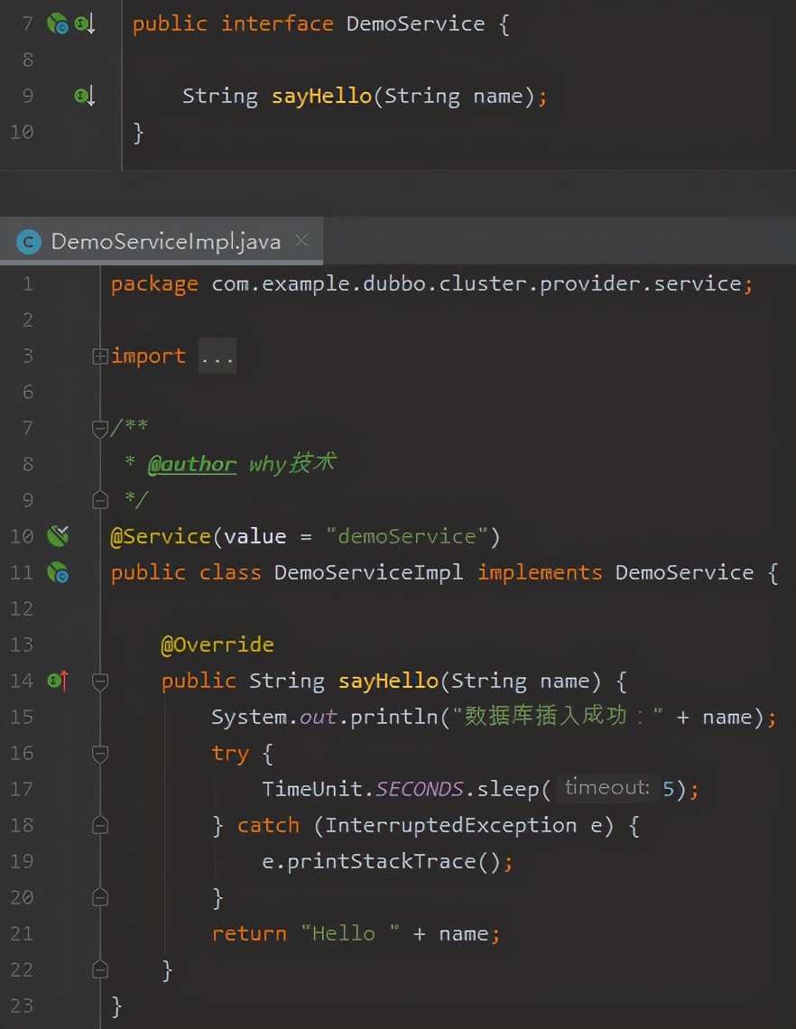796x1029 pixels.
Task: Click e.printStackTrace() call
Action: click(381, 862)
